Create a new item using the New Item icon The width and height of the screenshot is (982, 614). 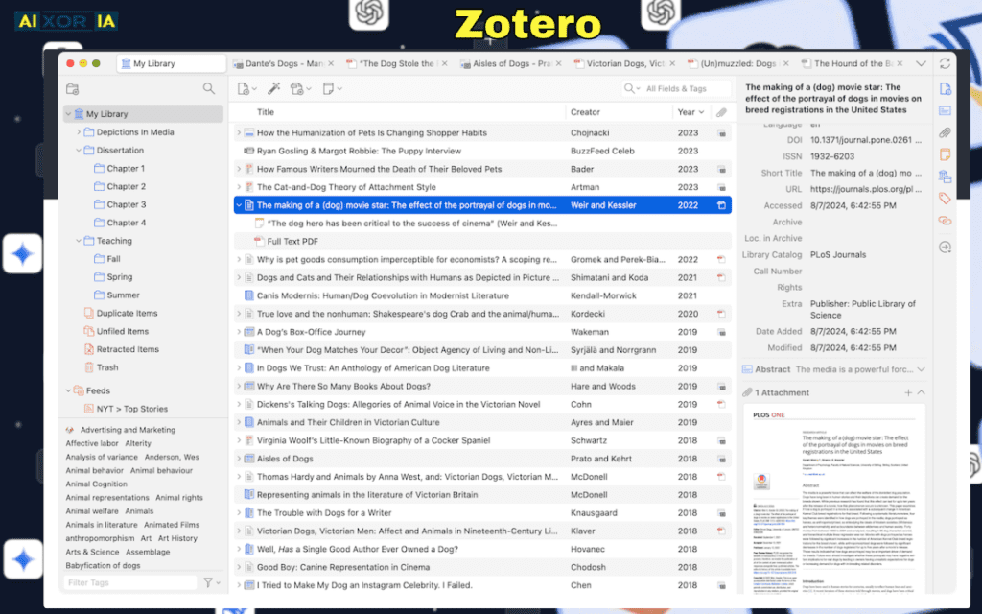pyautogui.click(x=245, y=88)
